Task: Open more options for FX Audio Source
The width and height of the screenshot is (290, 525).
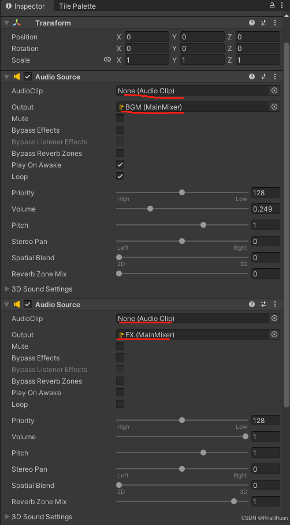Action: [275, 304]
